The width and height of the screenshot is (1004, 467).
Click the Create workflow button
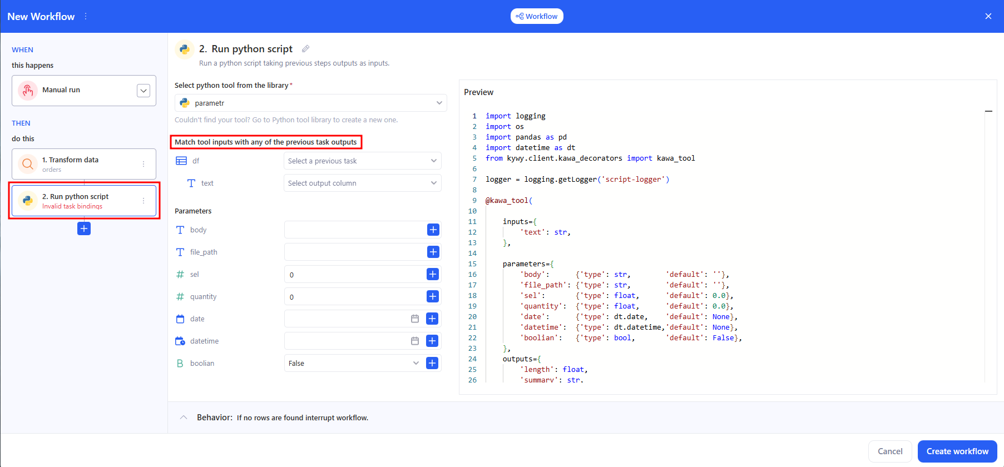click(x=957, y=451)
